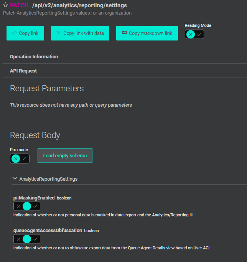Screen dimensions: 247x262
Task: Click the checkmark icon on queueAgentAccessObfuscation toggle
Action: click(35, 239)
